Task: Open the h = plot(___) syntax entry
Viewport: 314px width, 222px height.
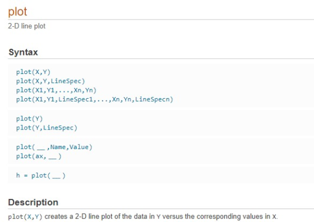Action: (40, 175)
